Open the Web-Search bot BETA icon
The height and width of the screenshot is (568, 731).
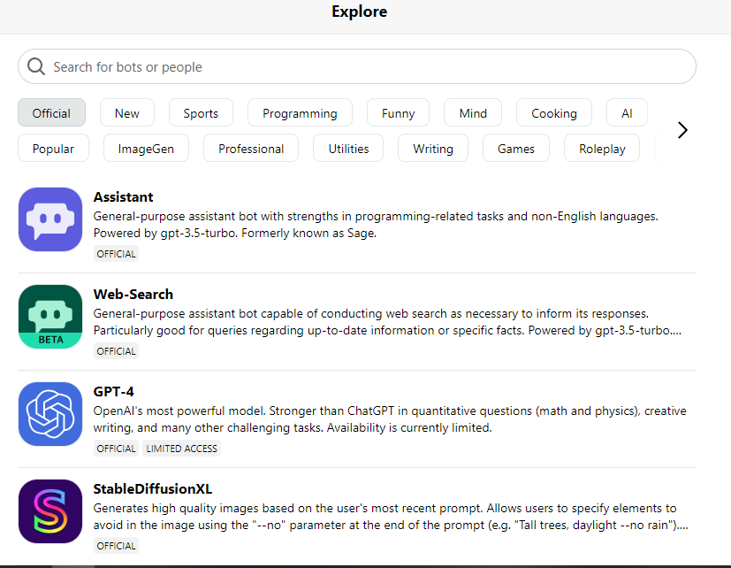[x=50, y=317]
